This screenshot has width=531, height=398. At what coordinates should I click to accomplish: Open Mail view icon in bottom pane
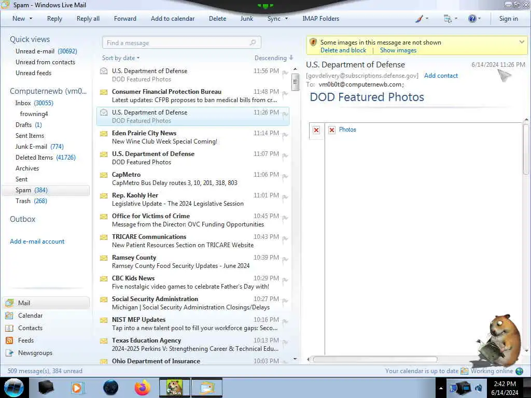[x=9, y=303]
